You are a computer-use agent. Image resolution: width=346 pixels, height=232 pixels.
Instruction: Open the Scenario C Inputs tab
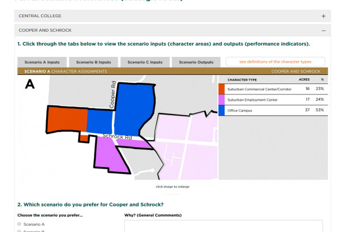click(x=145, y=62)
